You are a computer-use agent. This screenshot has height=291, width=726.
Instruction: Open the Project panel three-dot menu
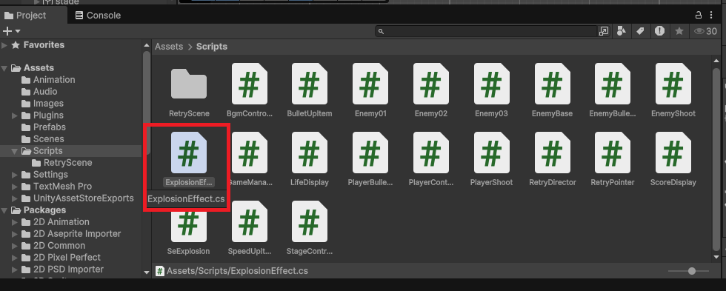[712, 16]
